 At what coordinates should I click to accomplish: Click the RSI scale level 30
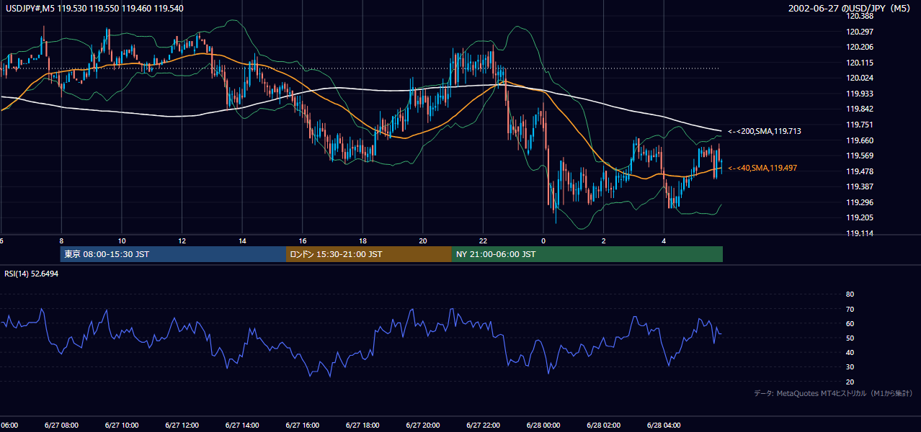point(850,366)
